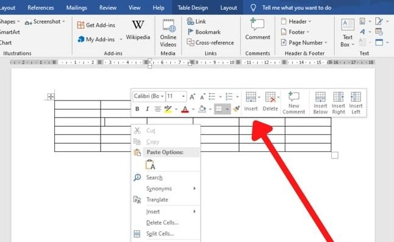The image size is (394, 242).
Task: Open Synonyms submenu
Action: [x=166, y=188]
